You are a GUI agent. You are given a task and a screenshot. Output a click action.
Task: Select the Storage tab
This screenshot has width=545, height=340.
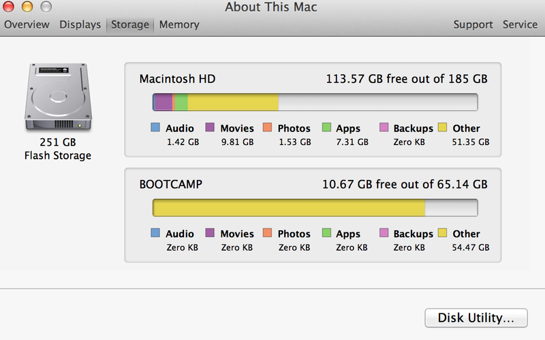tap(129, 25)
